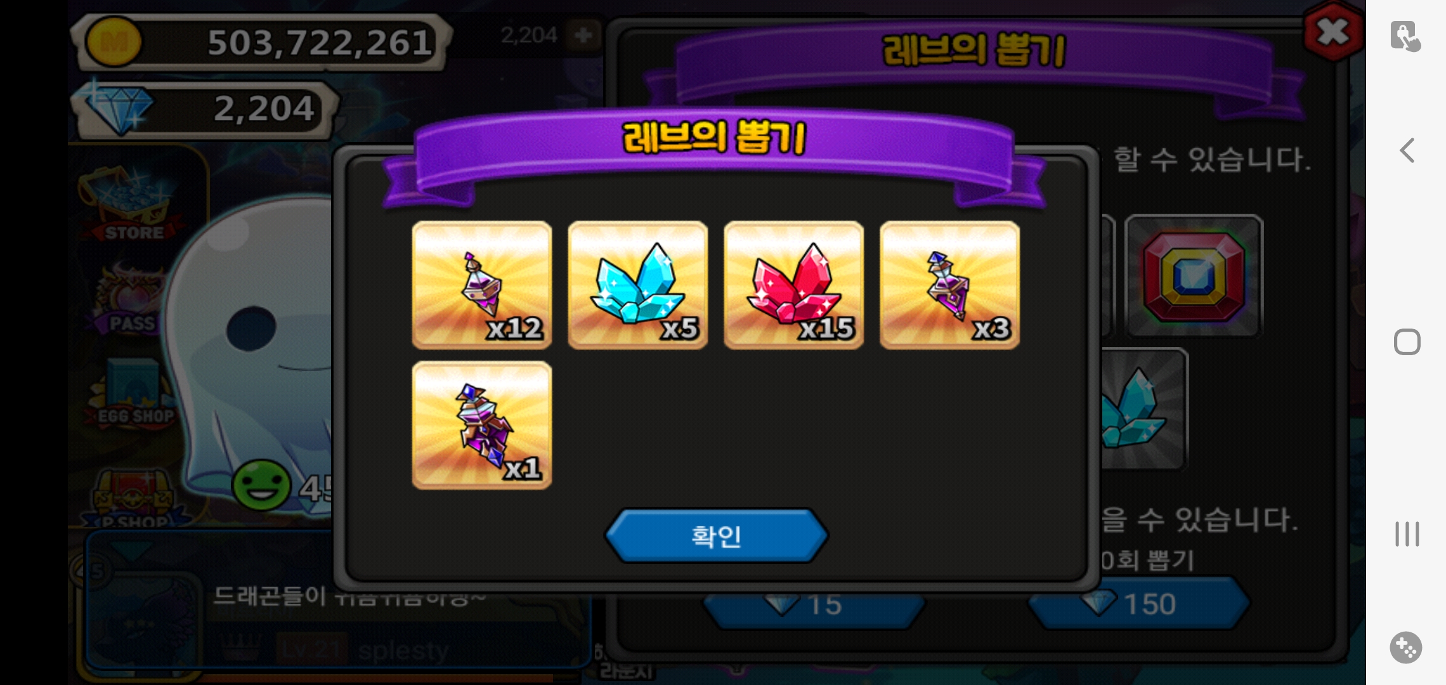This screenshot has height=685, width=1446.
Task: Close the draw window with red X
Action: (x=1332, y=32)
